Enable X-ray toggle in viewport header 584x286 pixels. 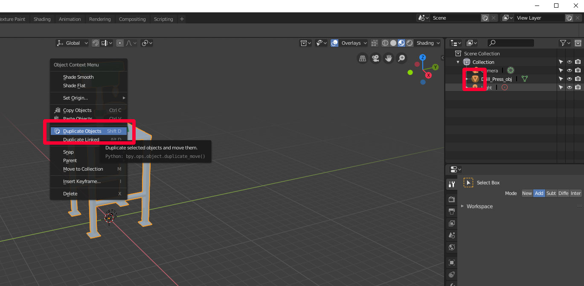(x=375, y=43)
